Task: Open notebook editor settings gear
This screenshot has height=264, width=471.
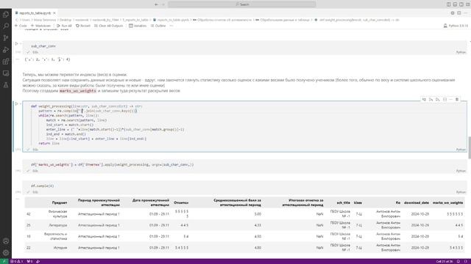Action: click(x=453, y=13)
